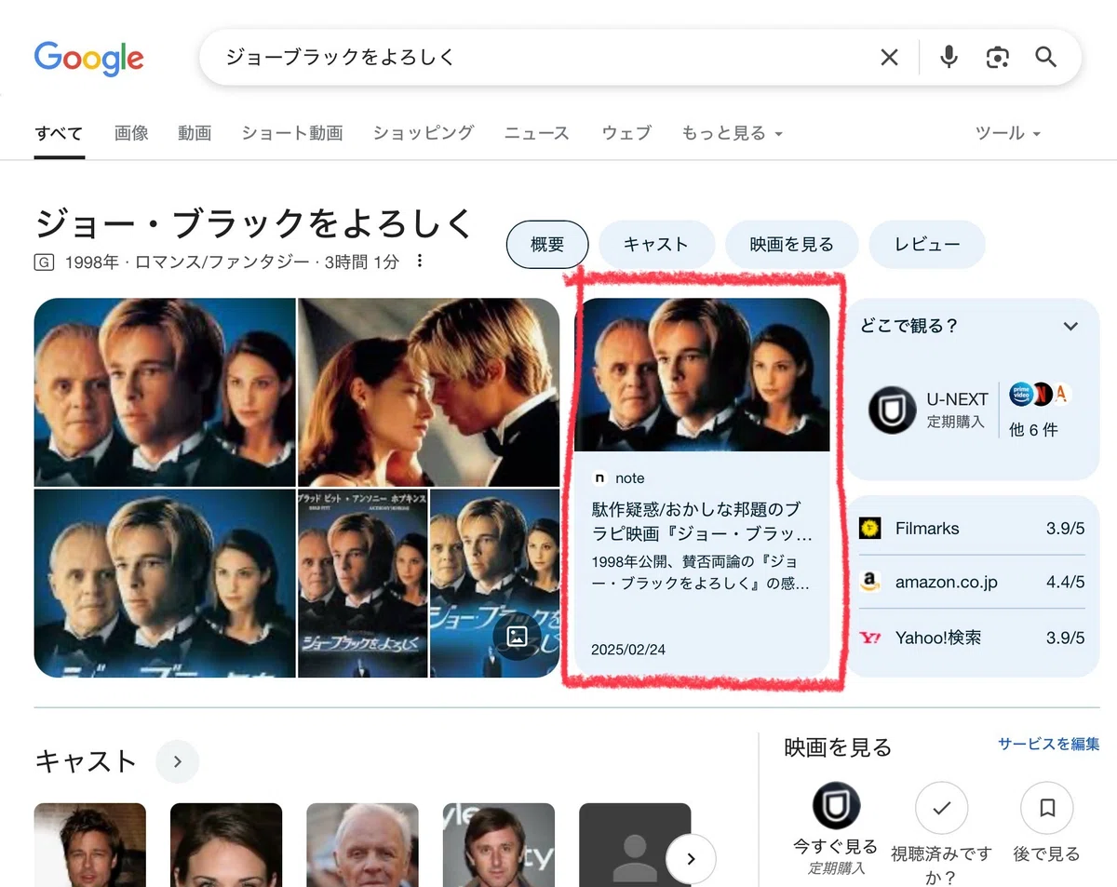1117x887 pixels.
Task: Open bottom-left trio poster thumbnail
Action: pyautogui.click(x=165, y=584)
